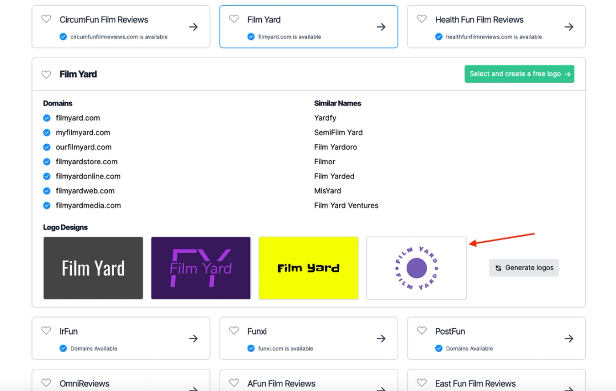
Task: Select filmyard.com domain in Domains list
Action: click(78, 118)
